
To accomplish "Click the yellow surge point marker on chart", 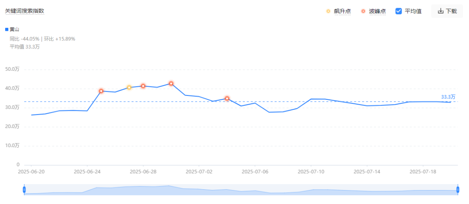I will [129, 87].
